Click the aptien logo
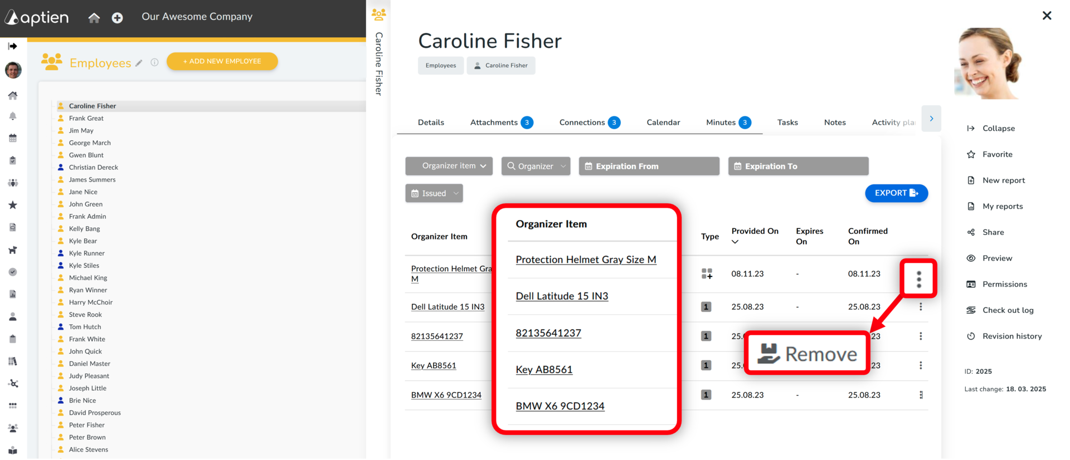The image size is (1070, 460). tap(37, 17)
